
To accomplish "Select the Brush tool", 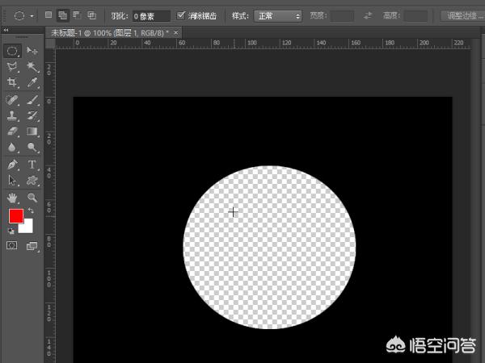I will tap(32, 100).
